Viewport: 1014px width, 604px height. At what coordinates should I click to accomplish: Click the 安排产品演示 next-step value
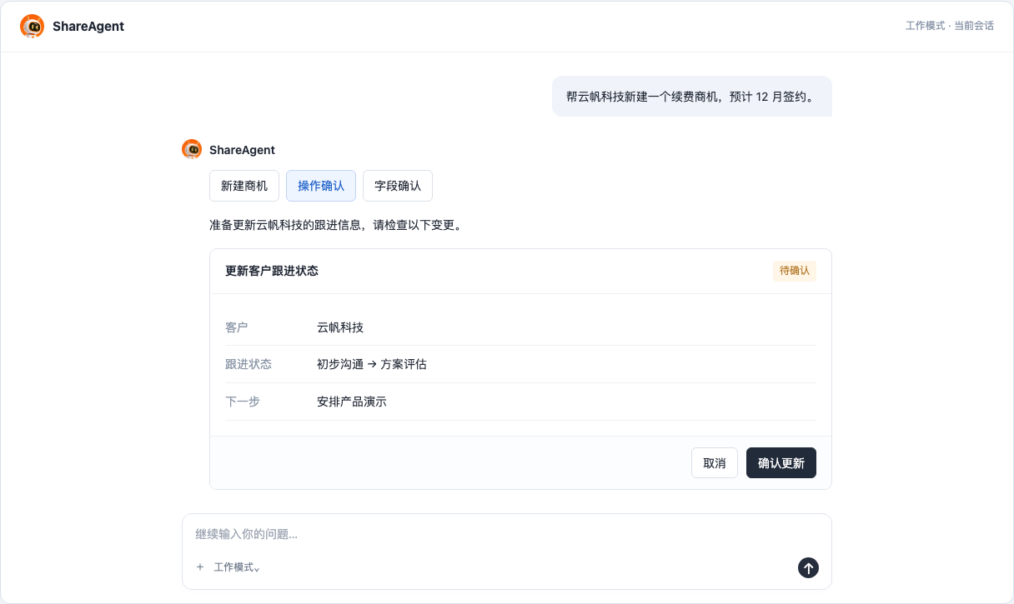pyautogui.click(x=352, y=402)
